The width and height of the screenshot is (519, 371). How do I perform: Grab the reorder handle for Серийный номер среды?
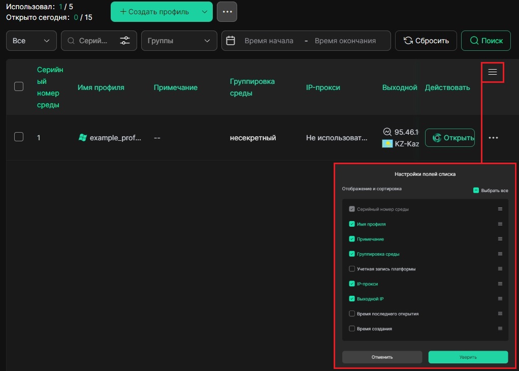500,209
